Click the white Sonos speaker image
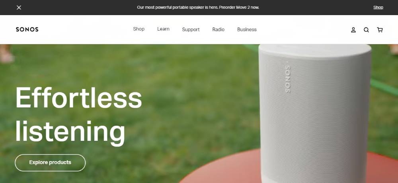Image resolution: width=398 pixels, height=183 pixels. [315, 113]
